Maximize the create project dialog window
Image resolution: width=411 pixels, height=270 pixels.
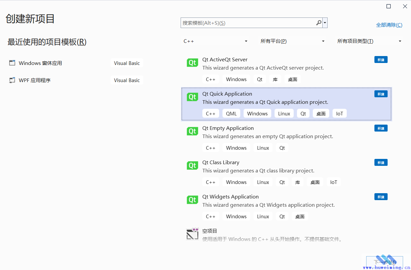coord(389,6)
